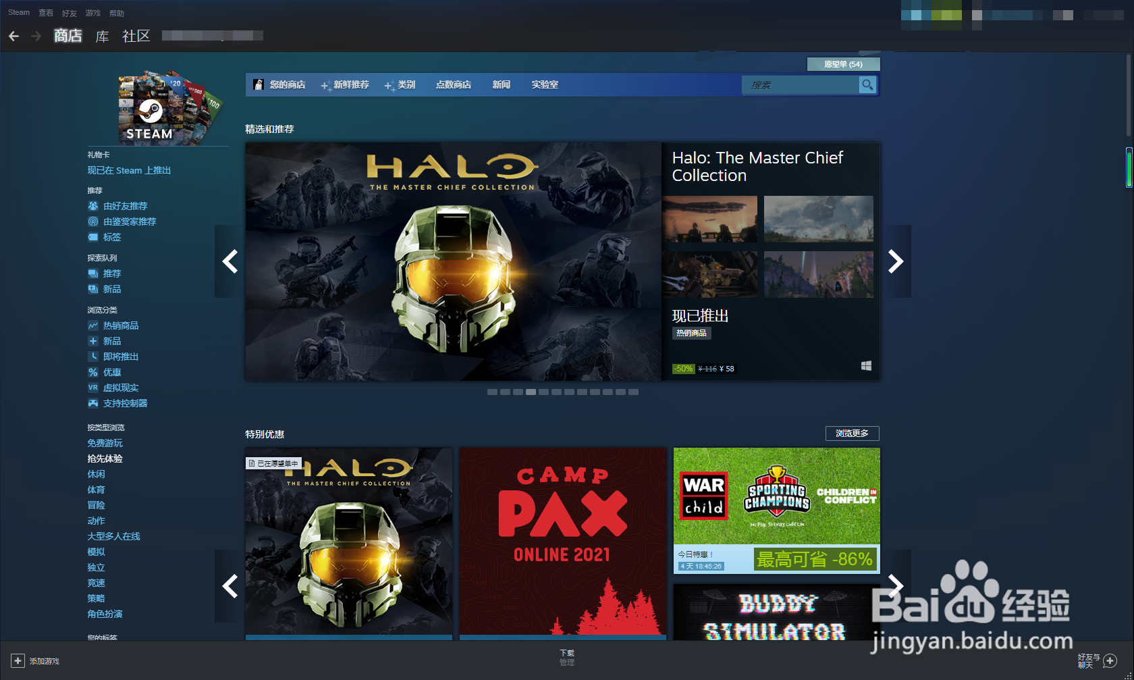Click the add game plus icon
This screenshot has width=1134, height=680.
(x=18, y=660)
